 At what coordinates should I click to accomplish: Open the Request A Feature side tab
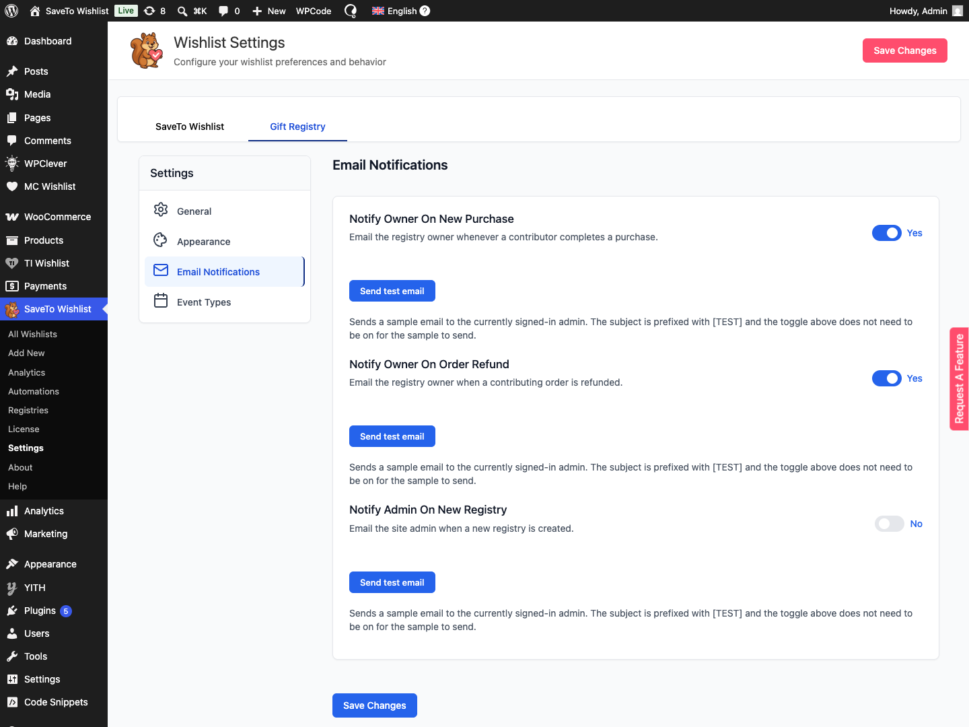coord(959,379)
